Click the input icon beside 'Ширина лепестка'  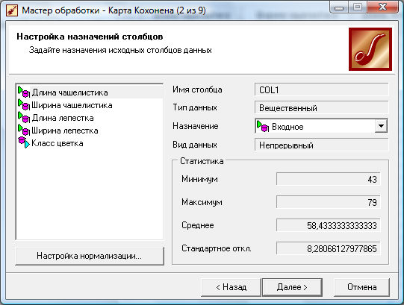(24, 130)
